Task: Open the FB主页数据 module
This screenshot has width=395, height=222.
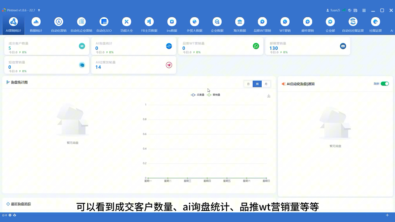Action: pos(149,25)
